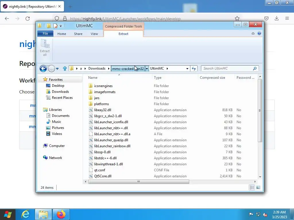The height and width of the screenshot is (220, 294).
Task: Expand mmc-cracked-win32 breadcrumb dropdown arrow
Action: [x=147, y=69]
